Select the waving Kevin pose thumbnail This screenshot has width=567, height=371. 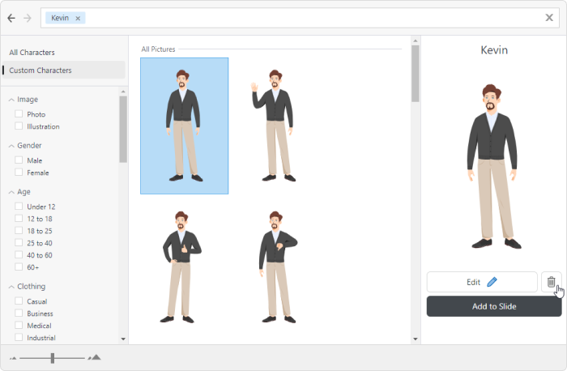pos(273,126)
